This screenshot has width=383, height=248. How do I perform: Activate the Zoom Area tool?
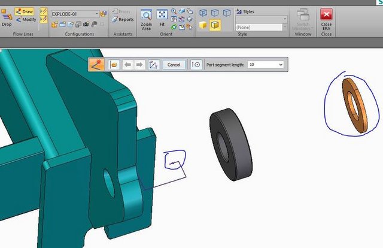coord(146,20)
